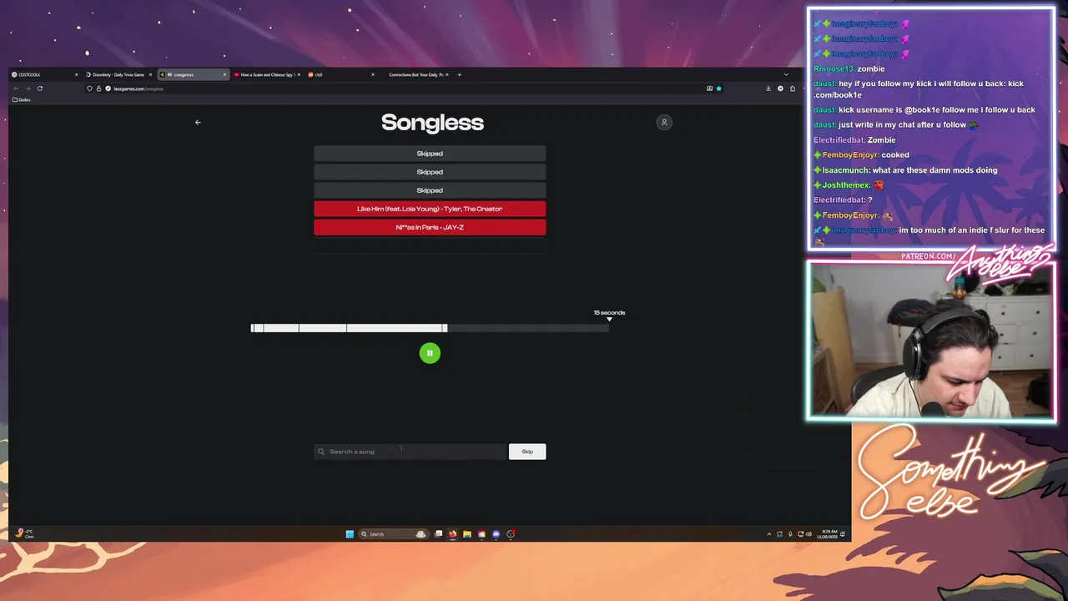The width and height of the screenshot is (1068, 601).
Task: Open the browser extensions icon
Action: [793, 88]
